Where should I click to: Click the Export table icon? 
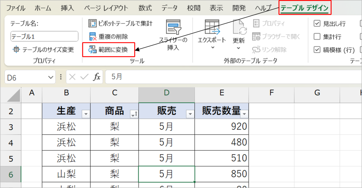point(212,27)
